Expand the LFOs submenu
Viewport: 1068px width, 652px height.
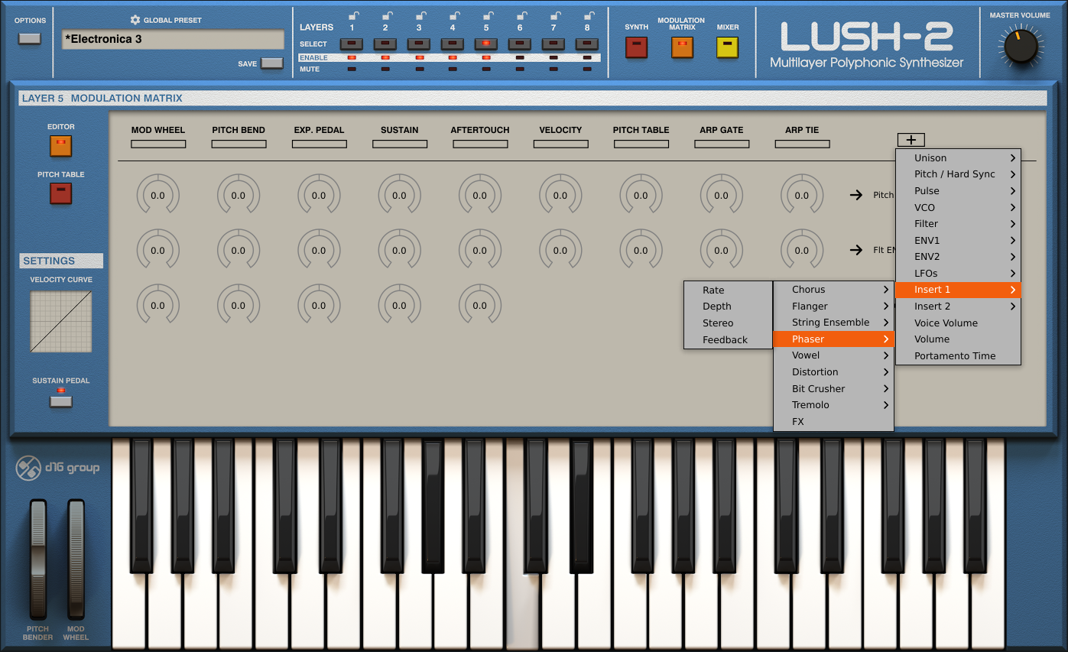tap(958, 273)
